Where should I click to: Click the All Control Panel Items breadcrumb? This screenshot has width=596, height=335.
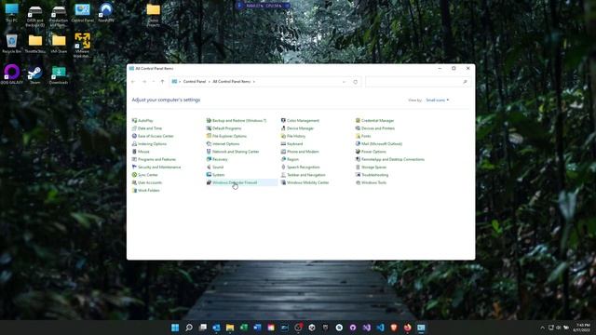coord(232,82)
